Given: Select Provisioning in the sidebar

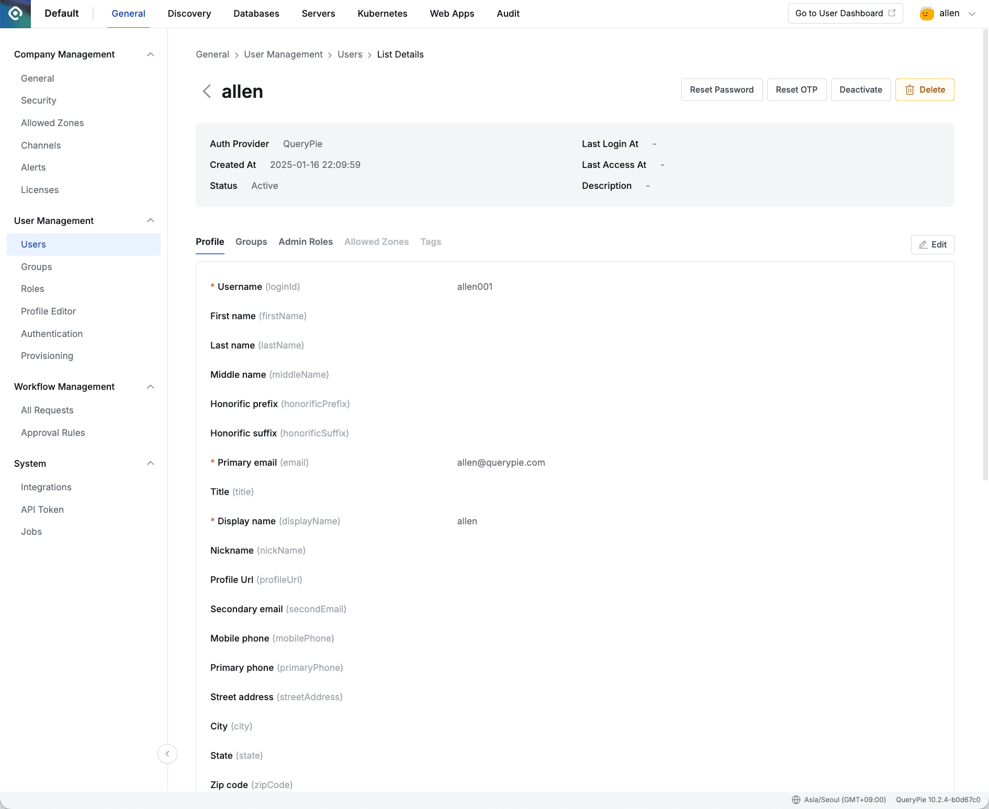Looking at the screenshot, I should pos(47,356).
